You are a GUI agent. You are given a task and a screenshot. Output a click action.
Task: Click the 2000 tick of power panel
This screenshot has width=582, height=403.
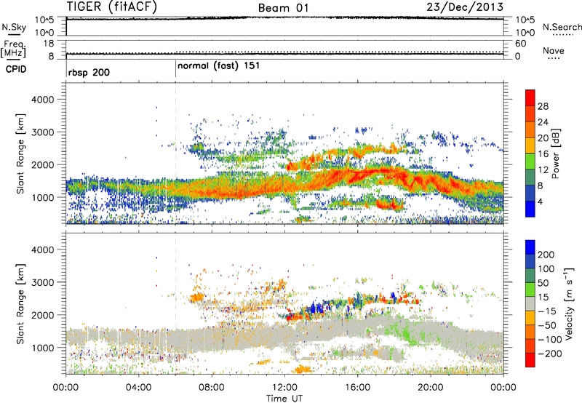point(43,164)
